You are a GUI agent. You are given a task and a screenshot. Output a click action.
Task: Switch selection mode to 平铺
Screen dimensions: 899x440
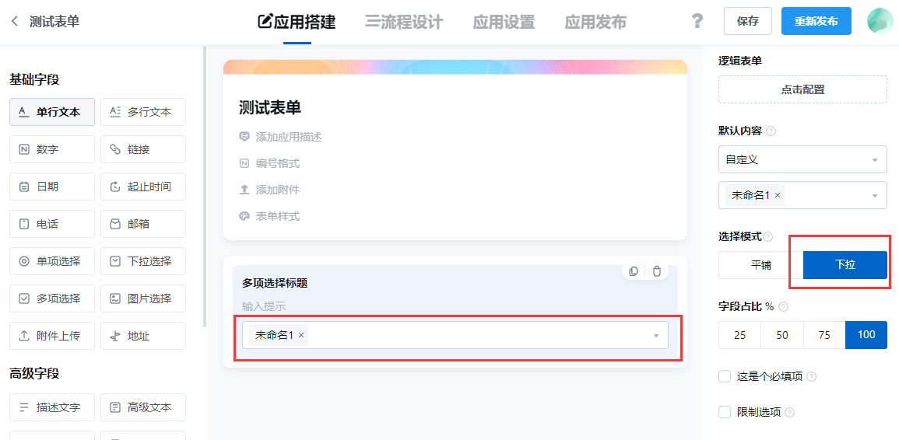click(x=760, y=265)
